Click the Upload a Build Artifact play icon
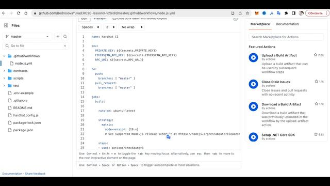The image size is (330, 186). [x=253, y=57]
